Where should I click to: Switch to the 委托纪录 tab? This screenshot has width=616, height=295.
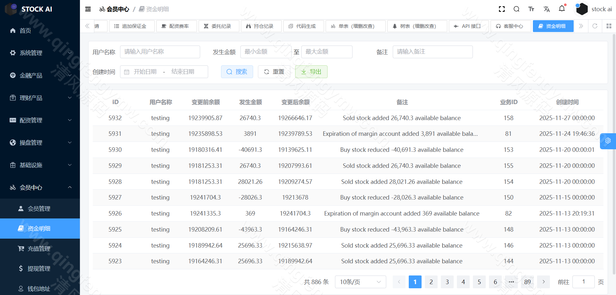click(x=219, y=26)
